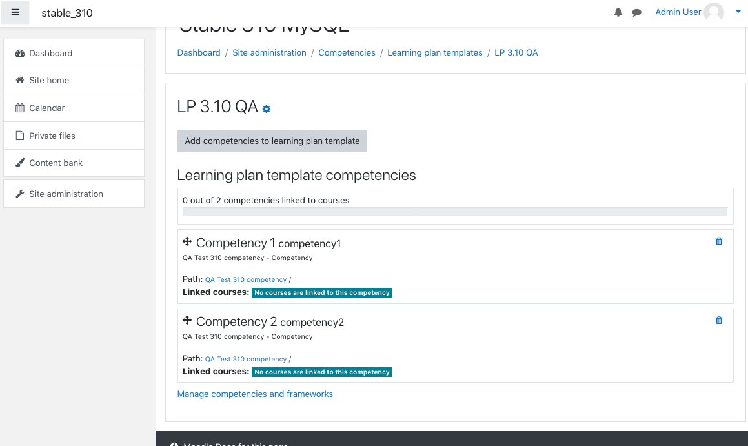This screenshot has width=748, height=446.
Task: Open the notifications bell icon
Action: point(618,12)
